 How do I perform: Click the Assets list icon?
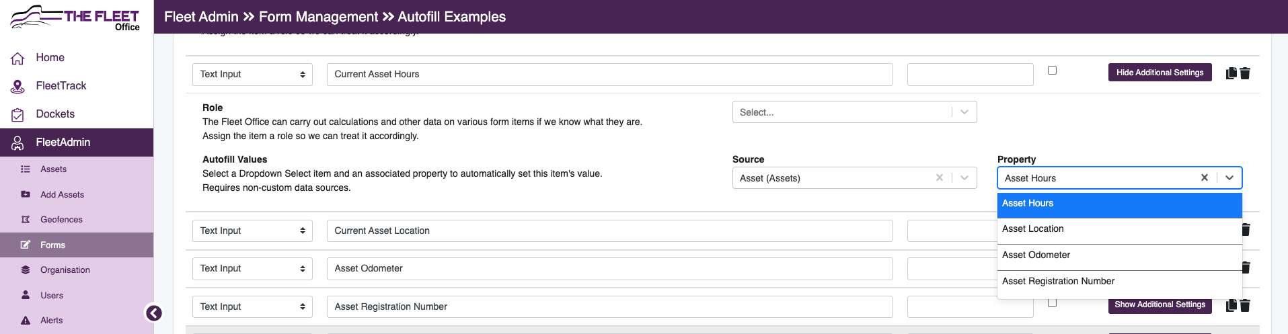pyautogui.click(x=26, y=169)
